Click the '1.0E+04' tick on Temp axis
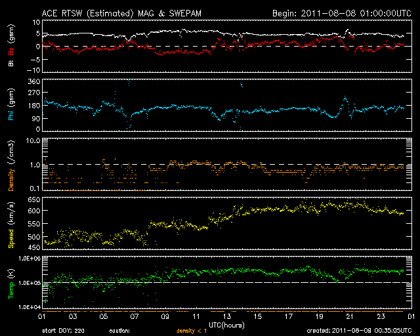The width and height of the screenshot is (420, 336). pos(30,307)
